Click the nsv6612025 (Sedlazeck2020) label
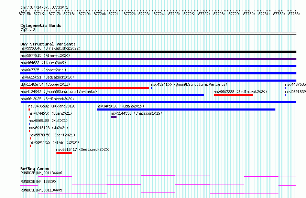 47,99
